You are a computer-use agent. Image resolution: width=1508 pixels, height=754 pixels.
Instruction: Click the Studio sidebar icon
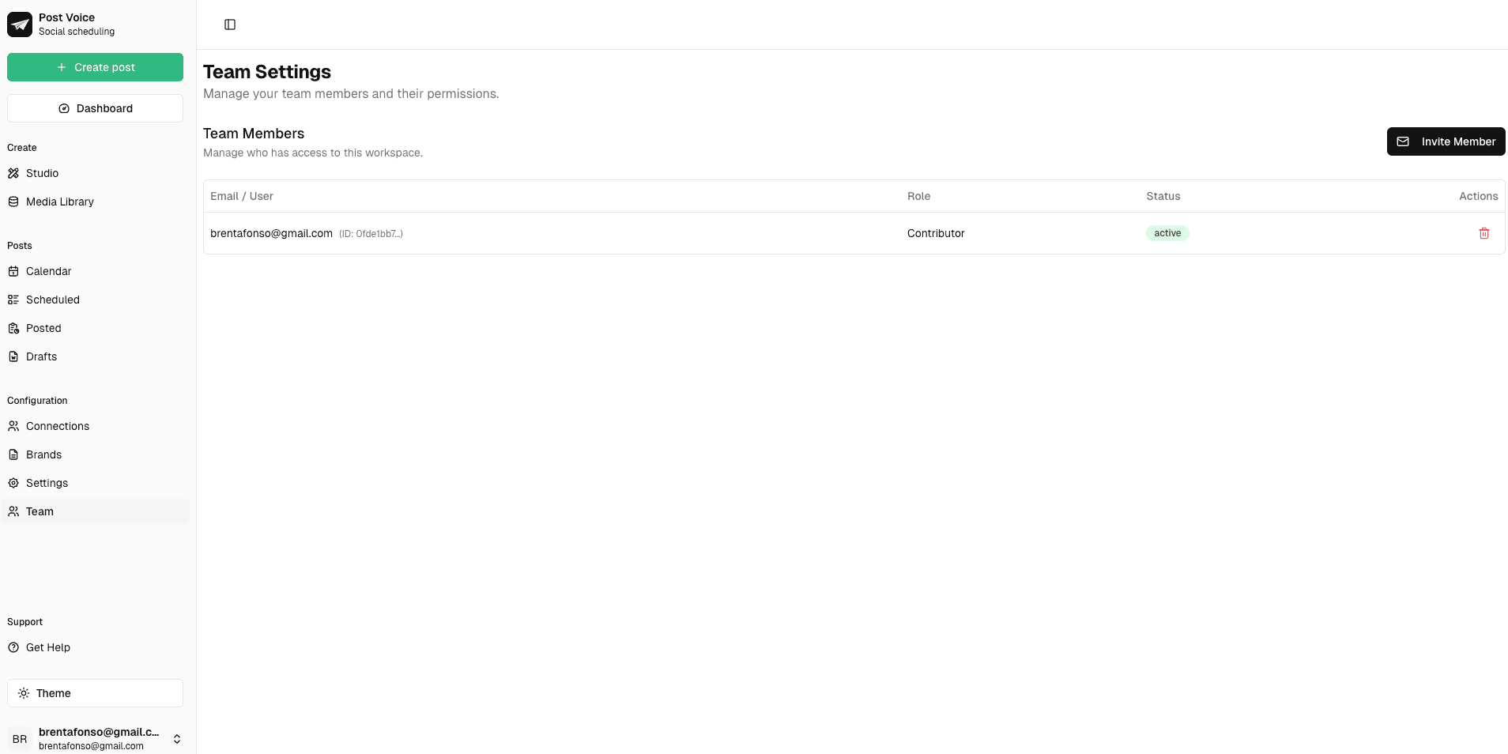coord(13,173)
